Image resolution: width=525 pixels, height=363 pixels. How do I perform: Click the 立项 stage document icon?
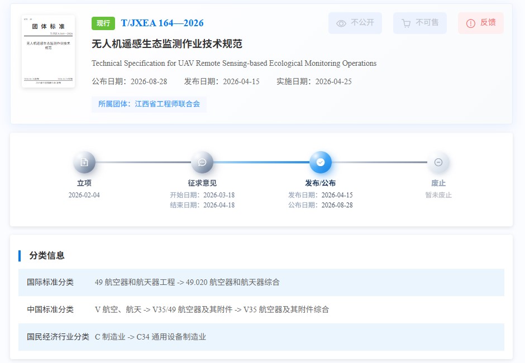[x=84, y=162]
